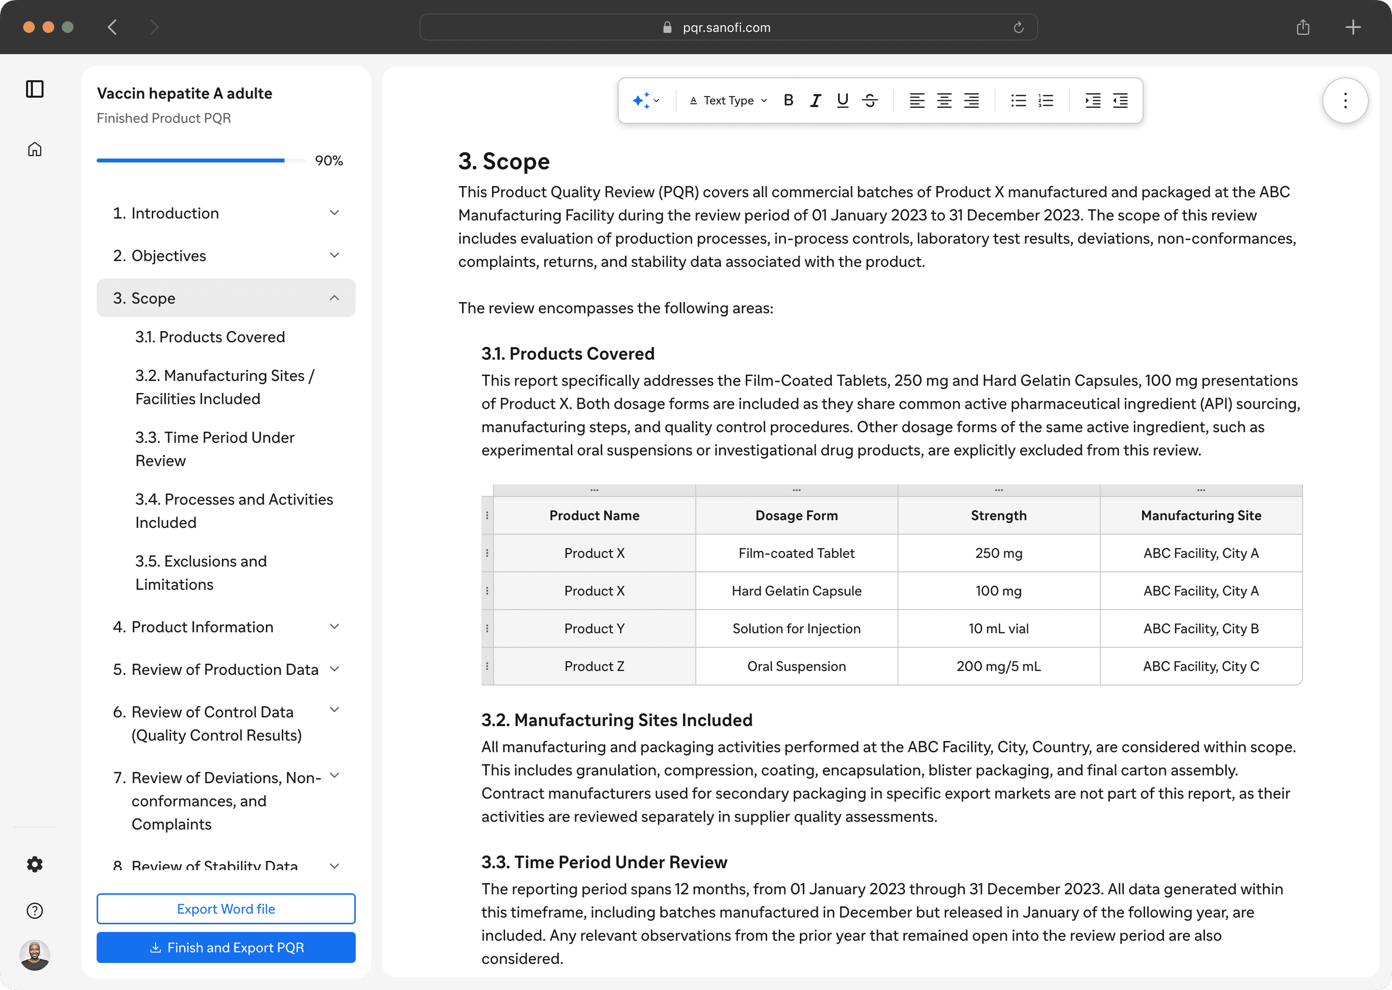Image resolution: width=1392 pixels, height=990 pixels.
Task: Collapse the 3. Scope section
Action: [x=334, y=298]
